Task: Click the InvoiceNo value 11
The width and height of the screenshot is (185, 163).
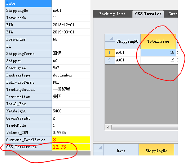Action: pyautogui.click(x=71, y=18)
